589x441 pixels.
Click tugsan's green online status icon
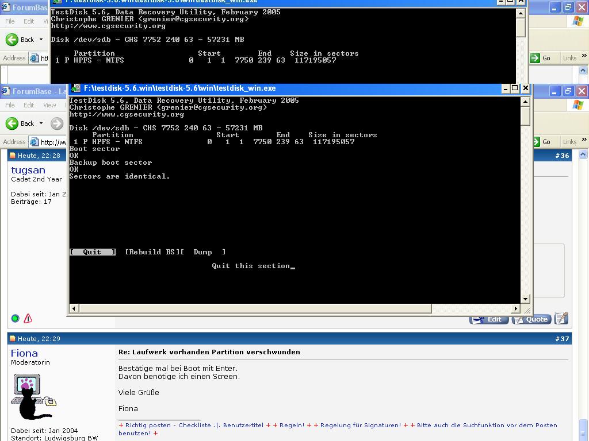point(15,318)
